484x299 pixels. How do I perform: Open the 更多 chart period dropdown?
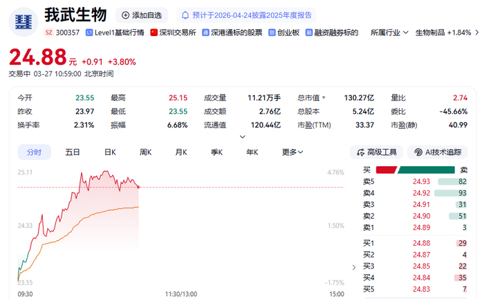click(x=292, y=152)
